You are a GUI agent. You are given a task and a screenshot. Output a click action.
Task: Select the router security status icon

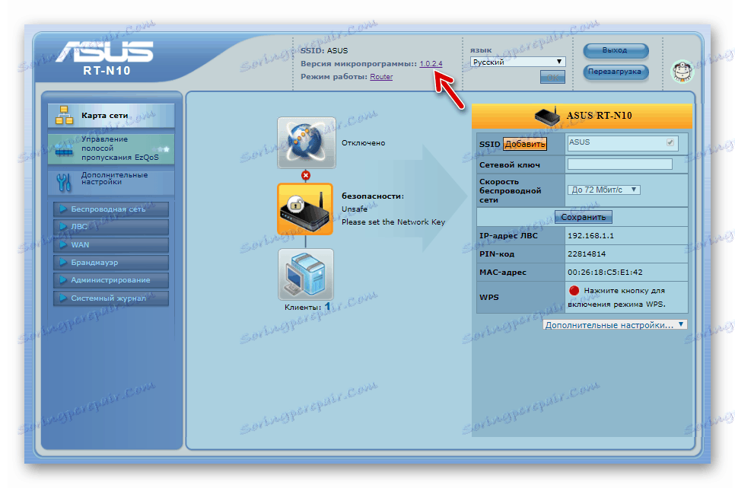coord(305,209)
